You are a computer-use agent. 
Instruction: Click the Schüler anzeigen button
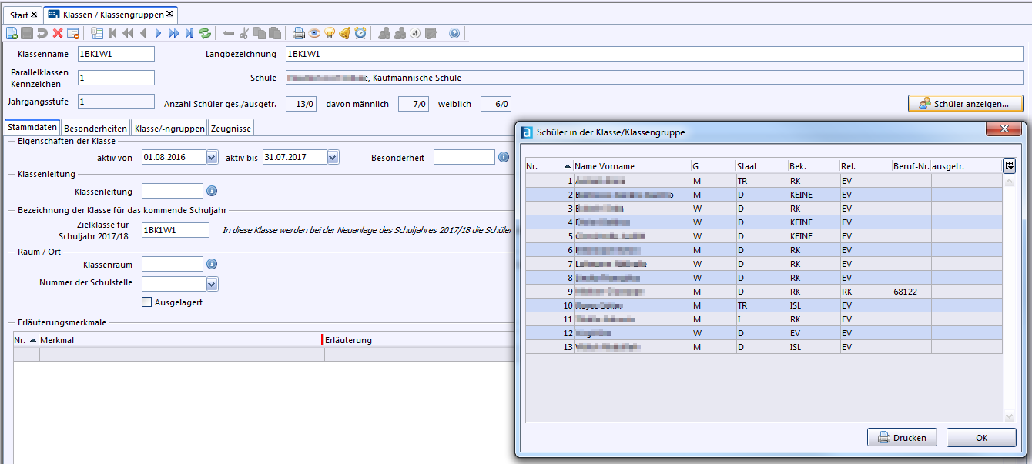[965, 104]
